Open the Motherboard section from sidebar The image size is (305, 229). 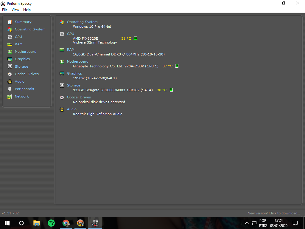[26, 52]
